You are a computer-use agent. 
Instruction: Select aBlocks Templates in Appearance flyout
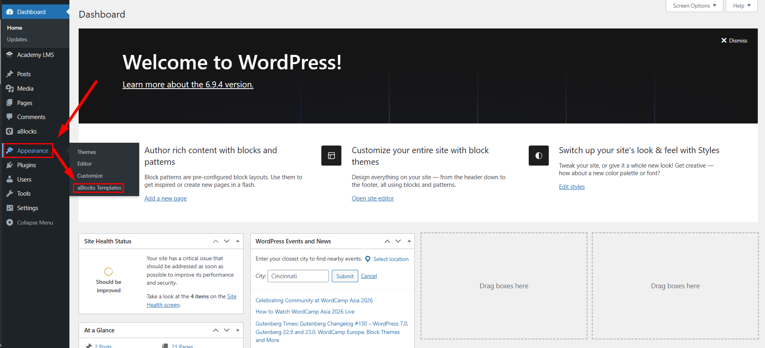coord(99,188)
